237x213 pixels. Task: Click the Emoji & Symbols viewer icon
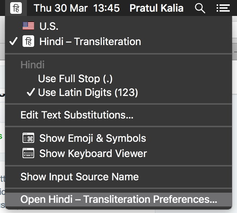click(x=28, y=138)
